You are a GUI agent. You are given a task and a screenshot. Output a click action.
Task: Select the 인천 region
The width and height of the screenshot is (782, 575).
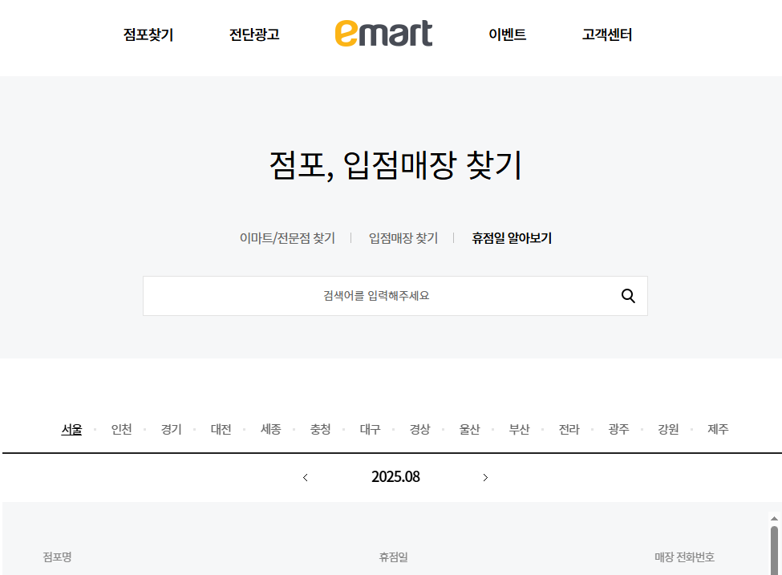coord(121,429)
